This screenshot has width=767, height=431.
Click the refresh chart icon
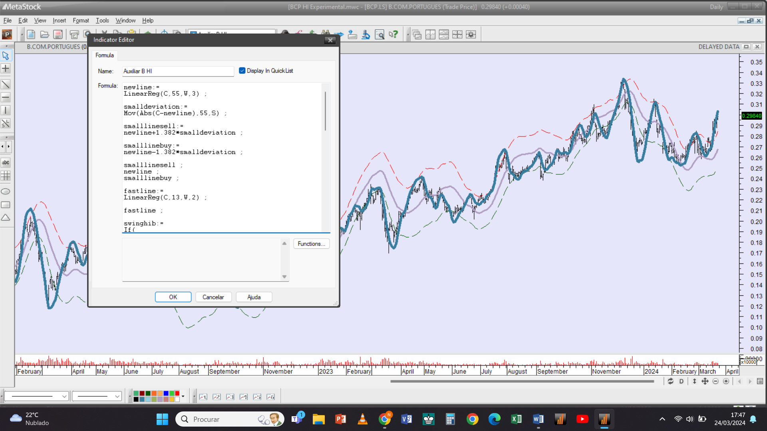(x=670, y=381)
